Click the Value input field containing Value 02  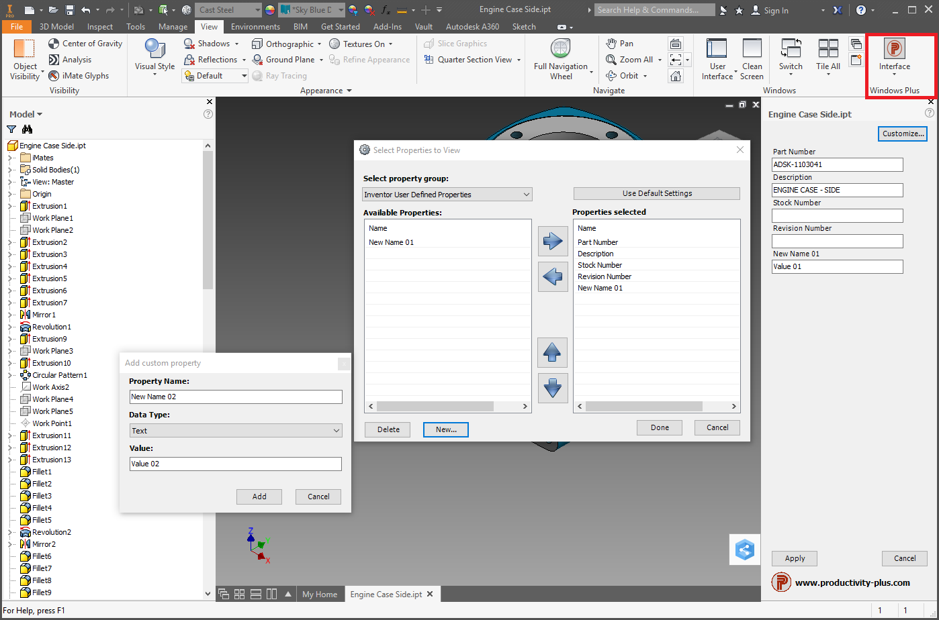(x=236, y=464)
